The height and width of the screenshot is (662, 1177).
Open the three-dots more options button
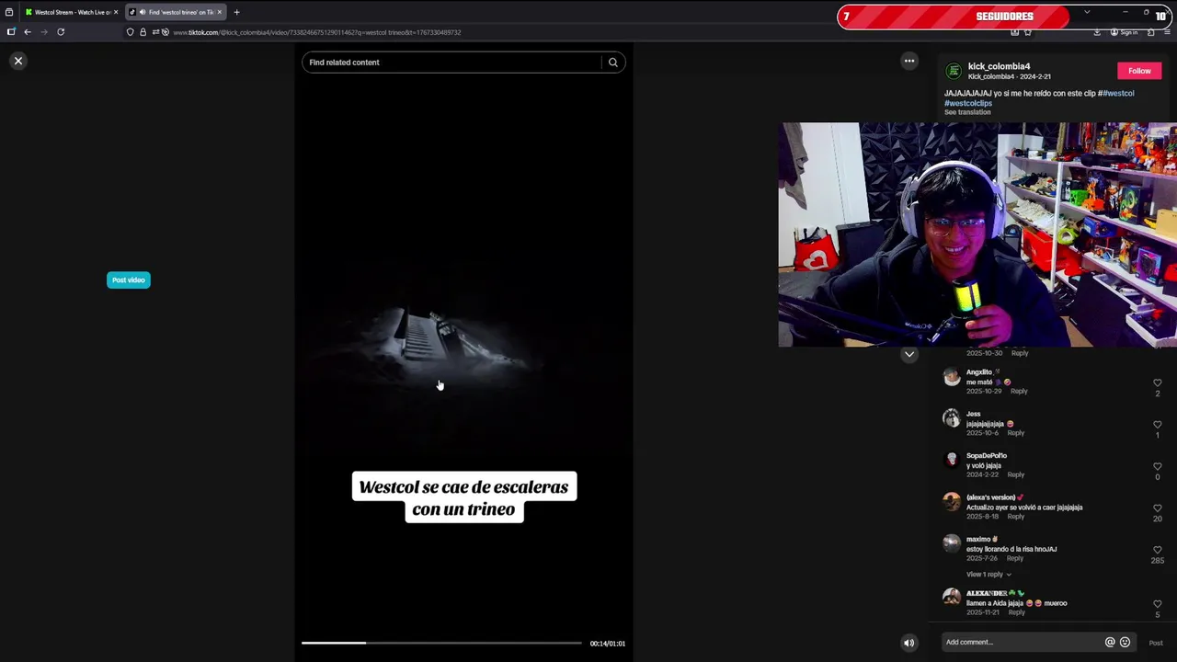[909, 61]
